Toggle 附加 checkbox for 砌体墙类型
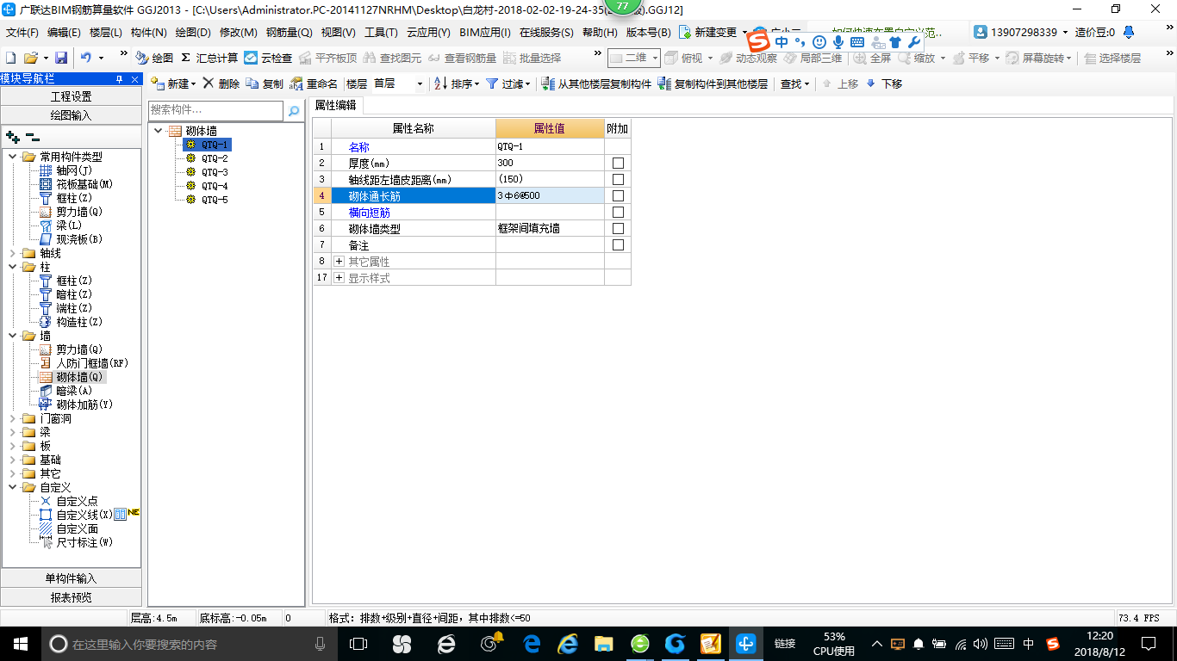 coord(618,228)
